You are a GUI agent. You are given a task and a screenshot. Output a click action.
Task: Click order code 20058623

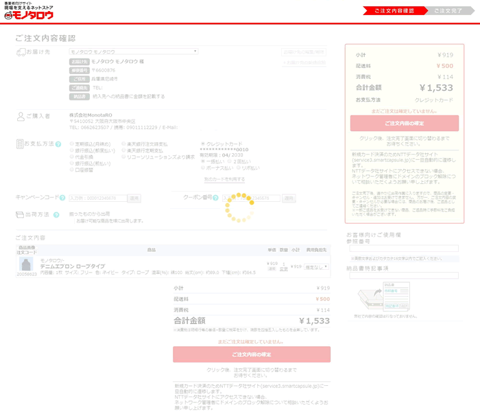tap(27, 274)
